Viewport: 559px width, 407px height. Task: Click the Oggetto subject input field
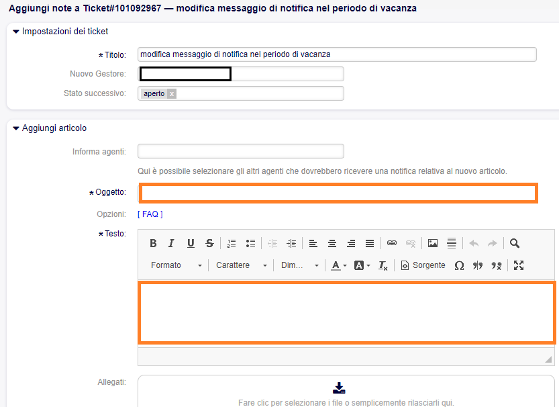coord(336,193)
